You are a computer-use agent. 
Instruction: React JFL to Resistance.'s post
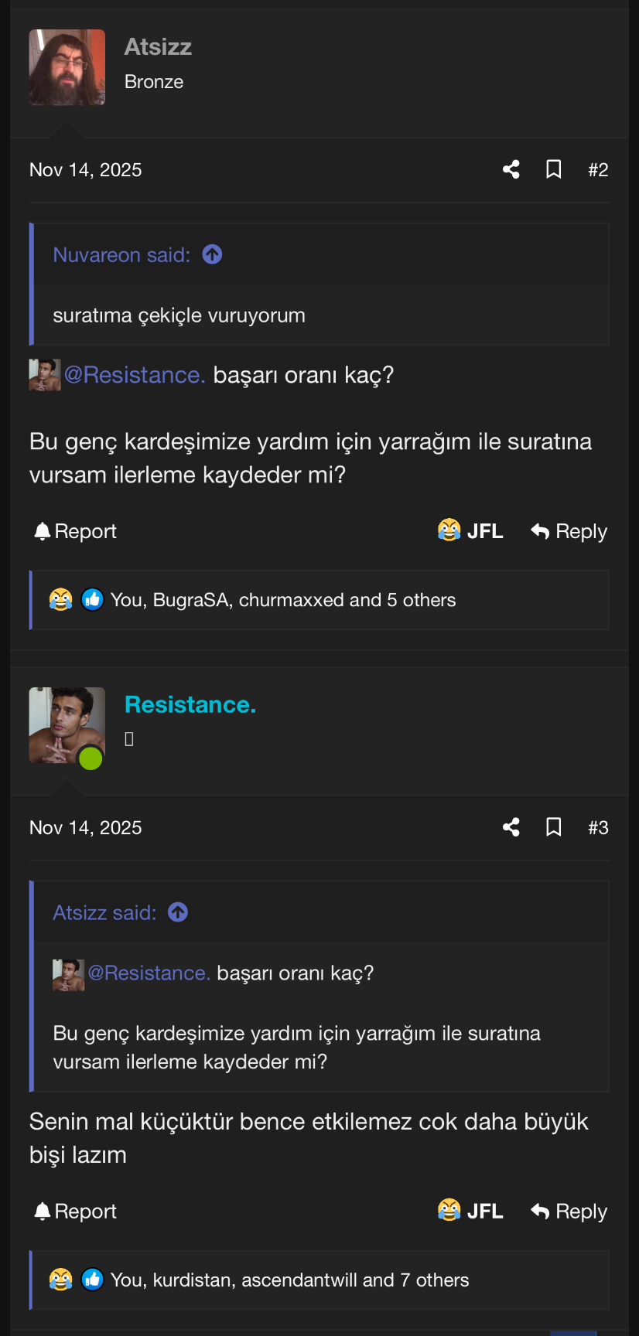tap(470, 1211)
